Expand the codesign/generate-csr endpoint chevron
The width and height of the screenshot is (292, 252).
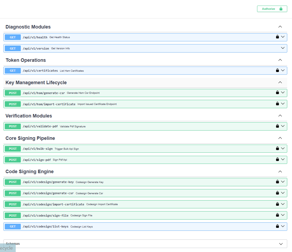(x=283, y=193)
